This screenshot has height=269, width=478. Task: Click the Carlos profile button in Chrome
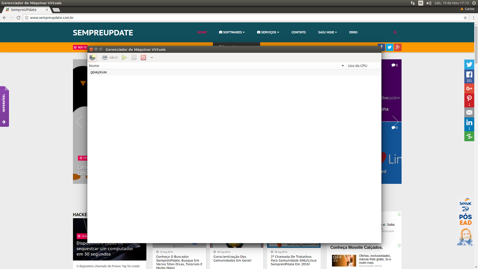(468, 9)
